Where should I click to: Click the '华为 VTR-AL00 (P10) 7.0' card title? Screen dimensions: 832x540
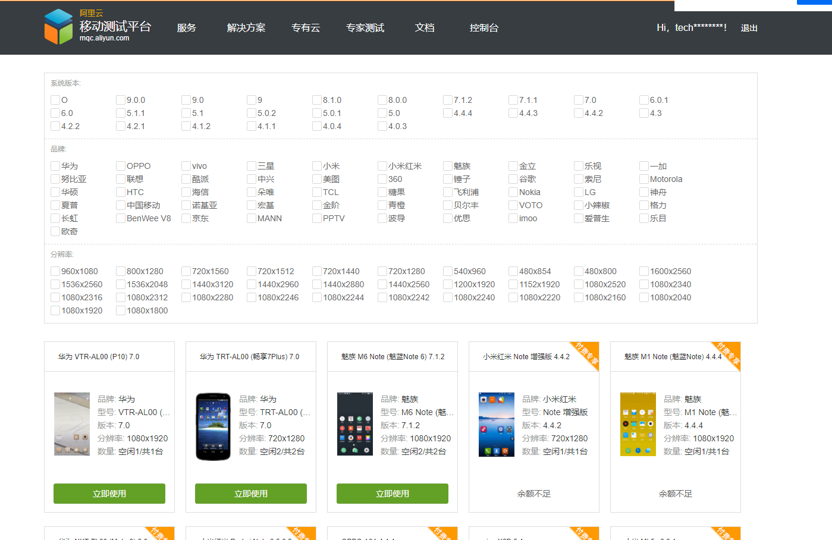tap(99, 357)
